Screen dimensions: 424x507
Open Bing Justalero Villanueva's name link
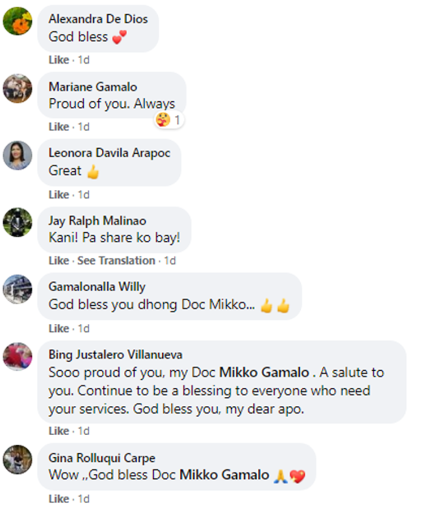(115, 355)
